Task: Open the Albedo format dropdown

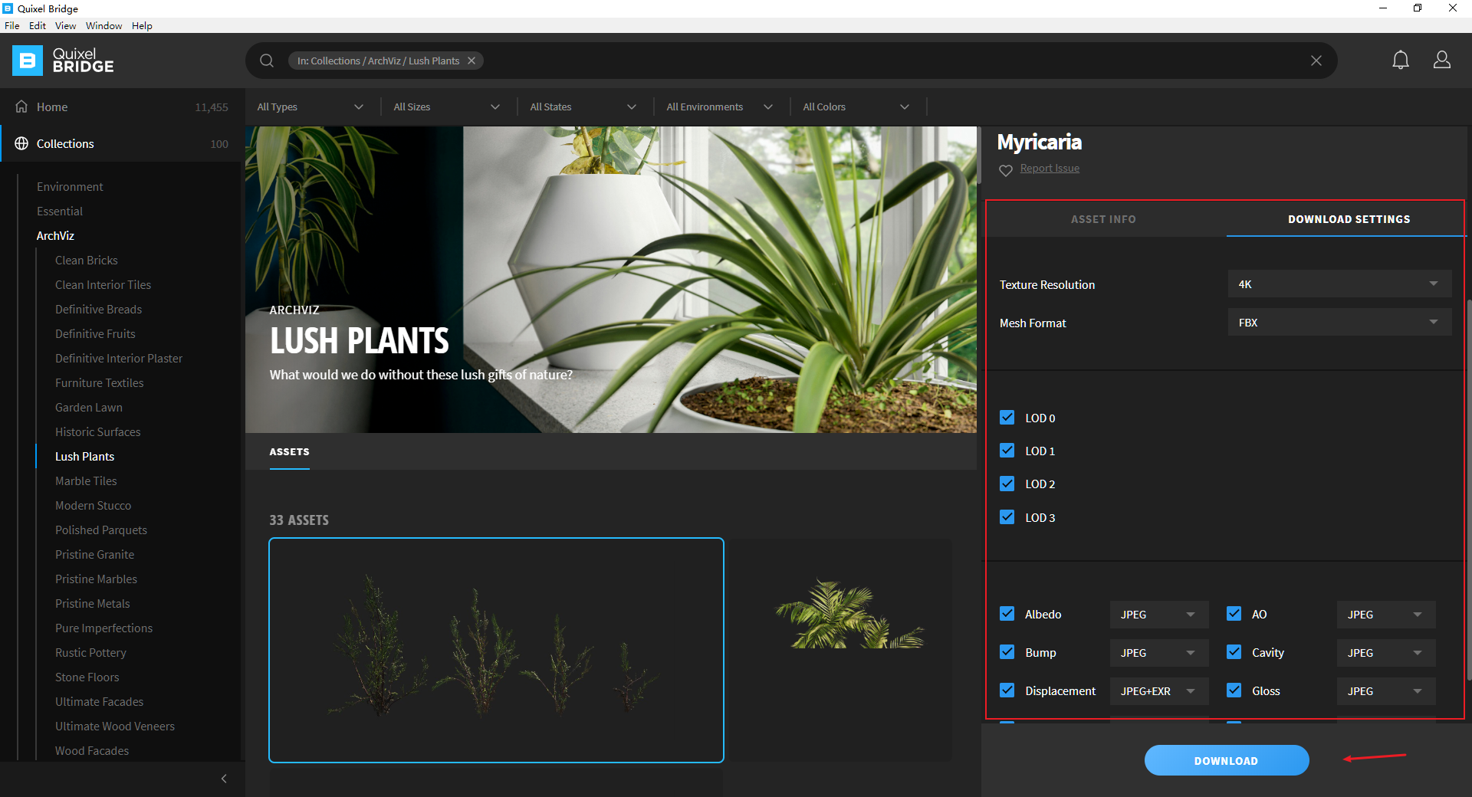Action: [1159, 615]
